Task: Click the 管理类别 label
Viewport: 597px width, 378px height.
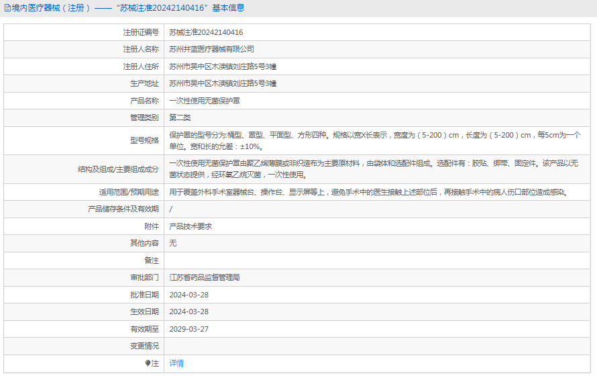Action: click(x=144, y=117)
